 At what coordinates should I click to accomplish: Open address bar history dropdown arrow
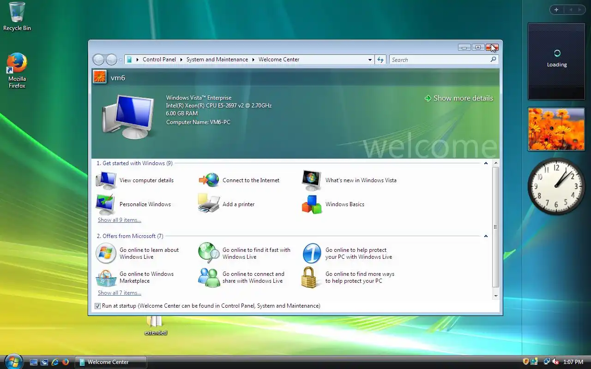370,60
